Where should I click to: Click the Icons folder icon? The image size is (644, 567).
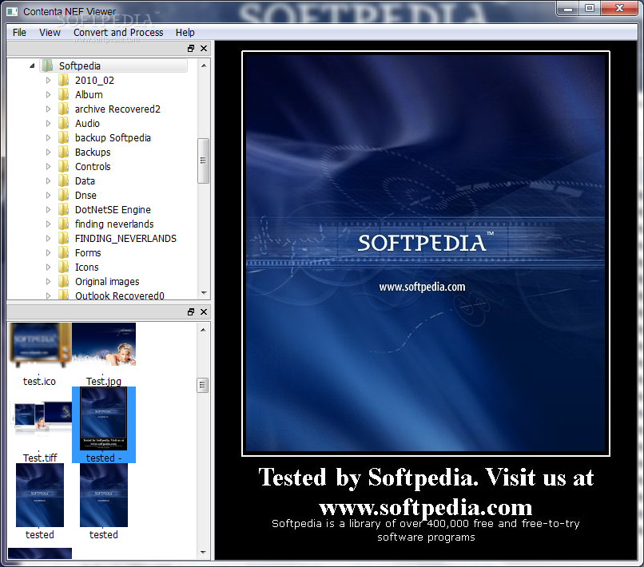pos(63,267)
